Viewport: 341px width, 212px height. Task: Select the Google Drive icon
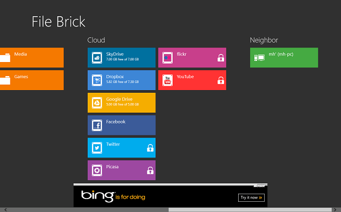point(97,103)
